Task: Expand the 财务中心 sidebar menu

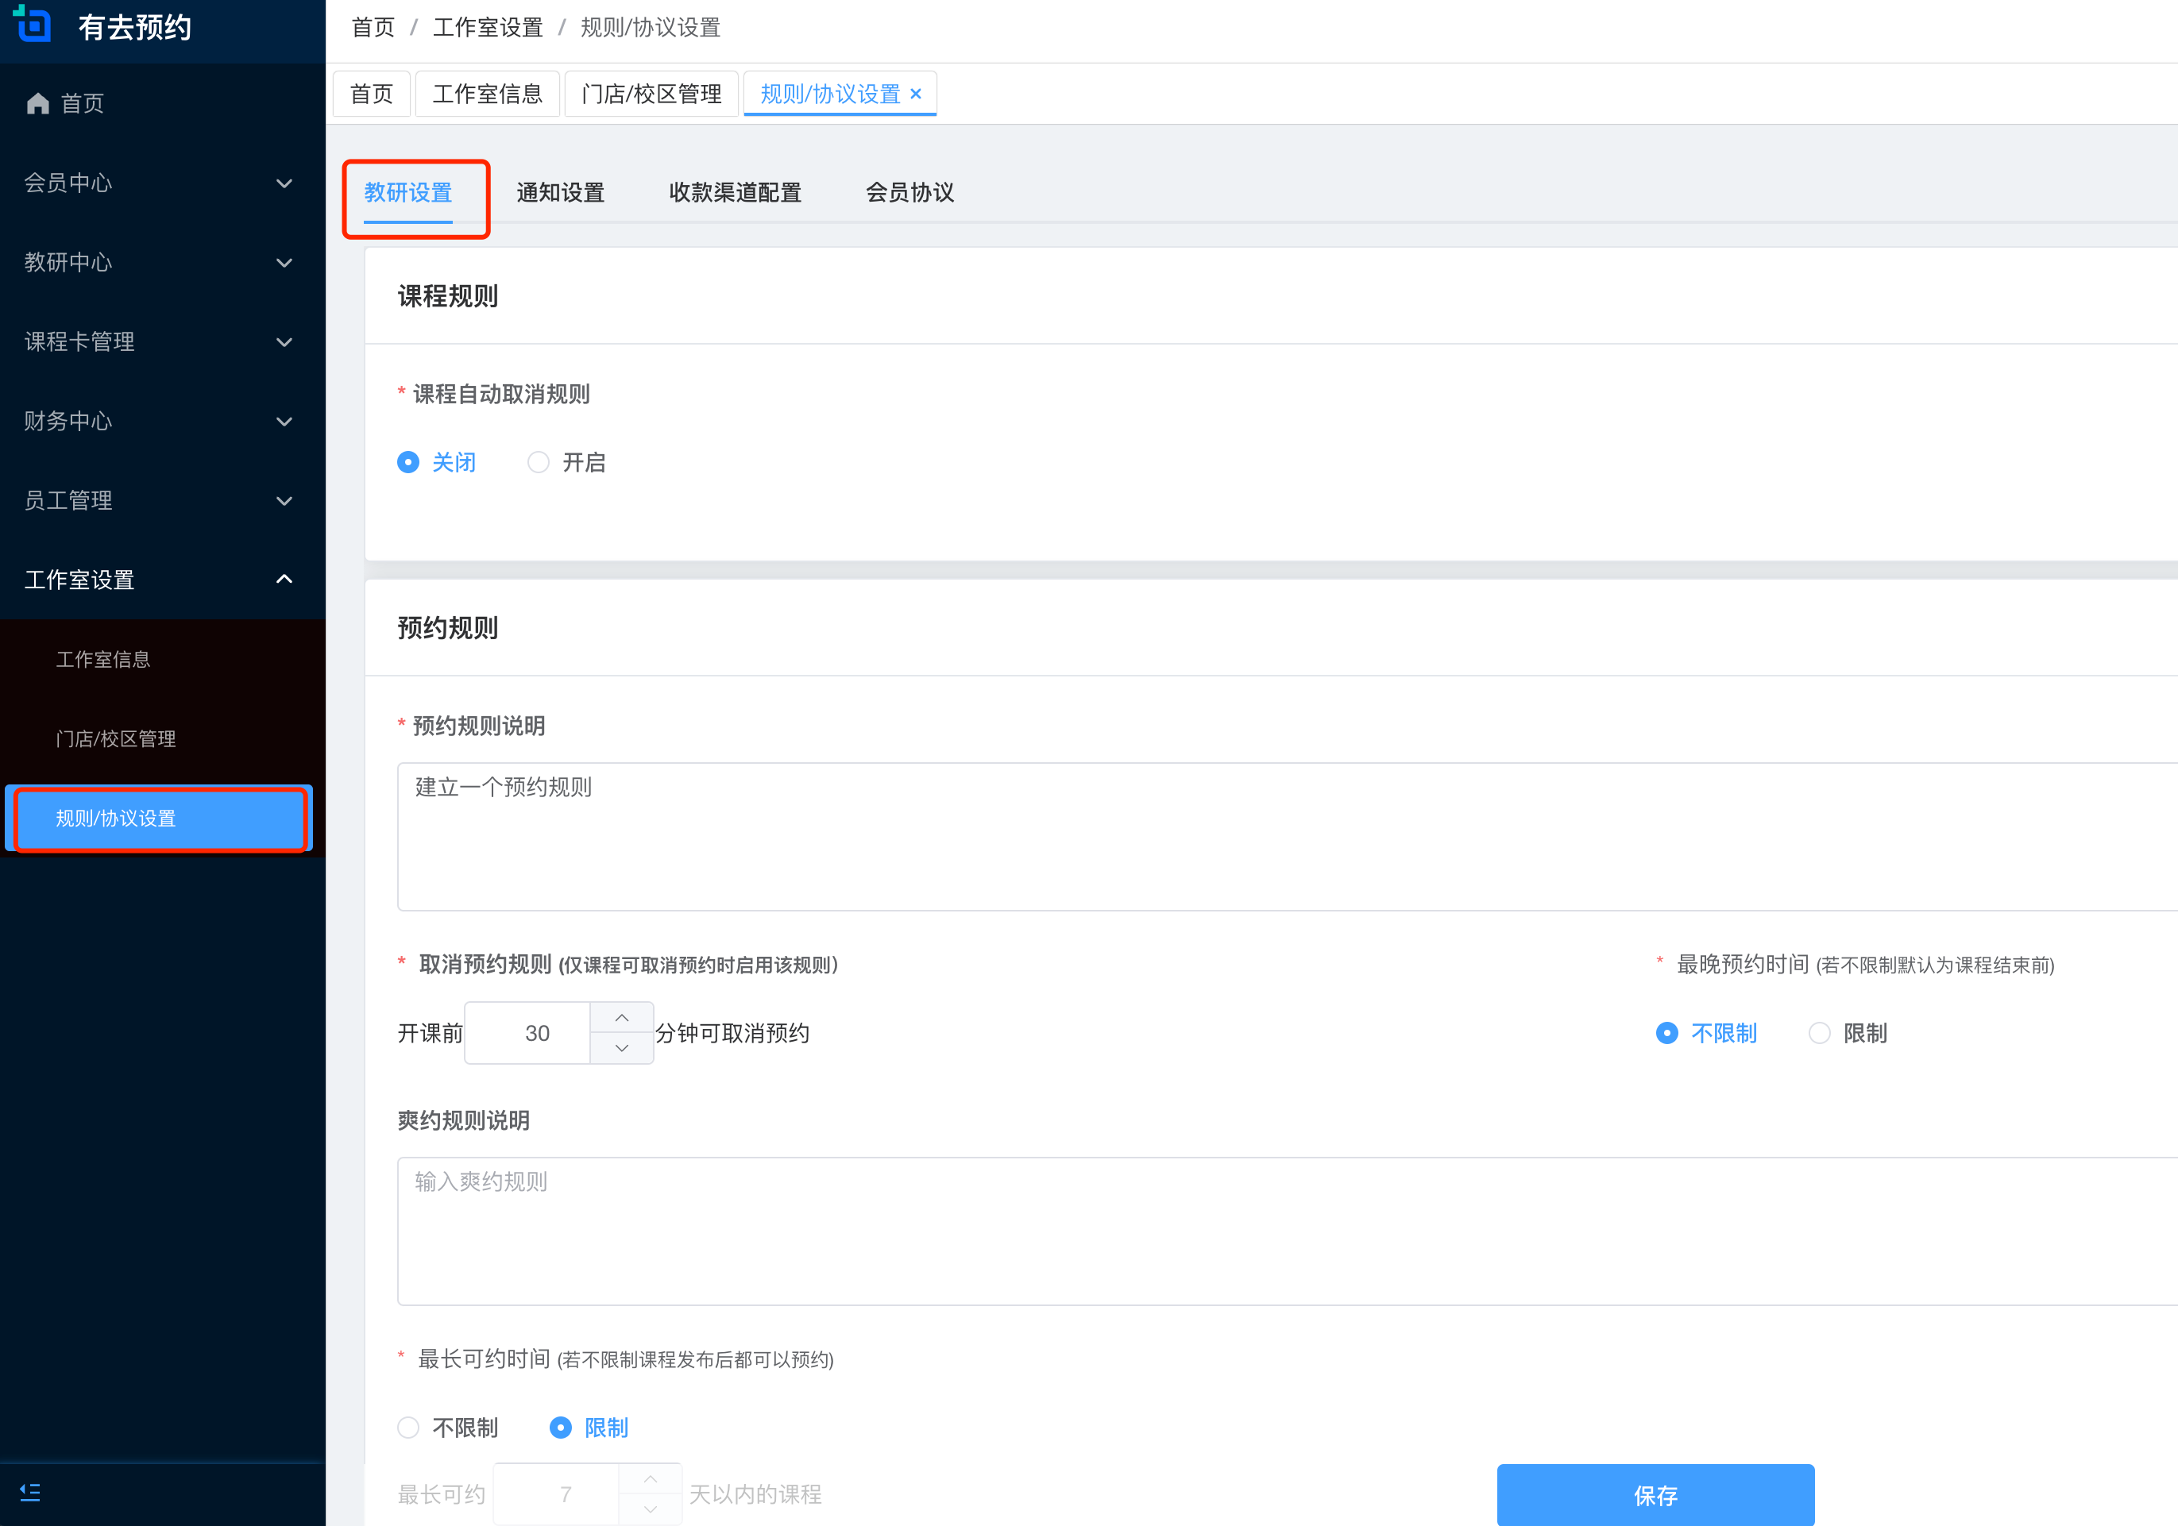Action: tap(162, 421)
